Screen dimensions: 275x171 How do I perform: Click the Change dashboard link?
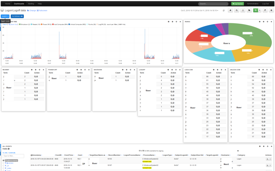tap(32, 10)
